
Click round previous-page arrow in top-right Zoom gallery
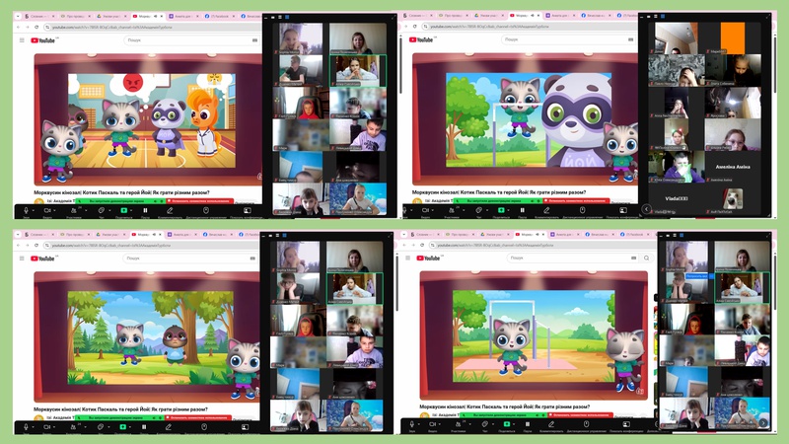click(x=646, y=209)
